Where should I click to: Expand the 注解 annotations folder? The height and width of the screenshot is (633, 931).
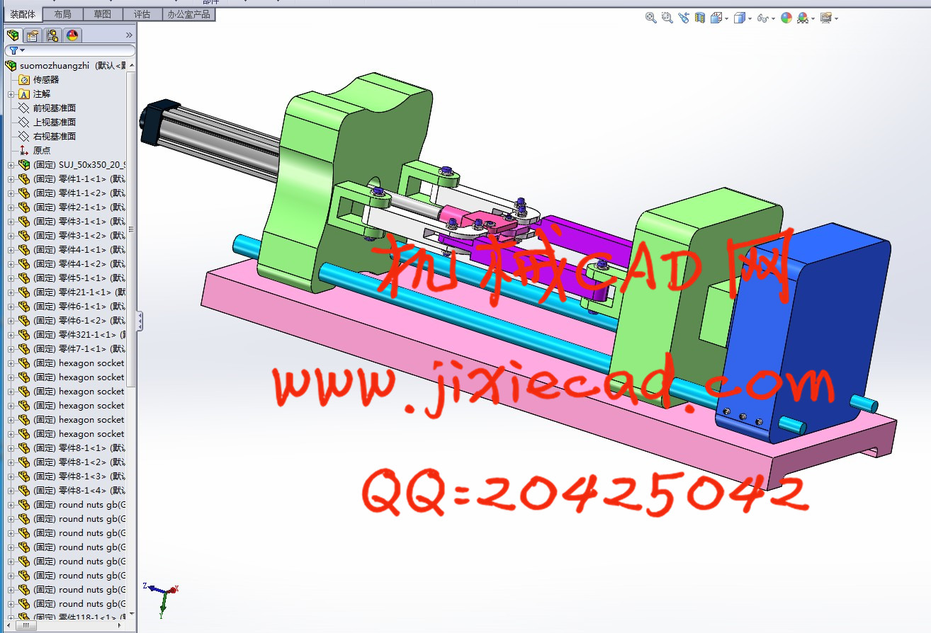coord(11,94)
